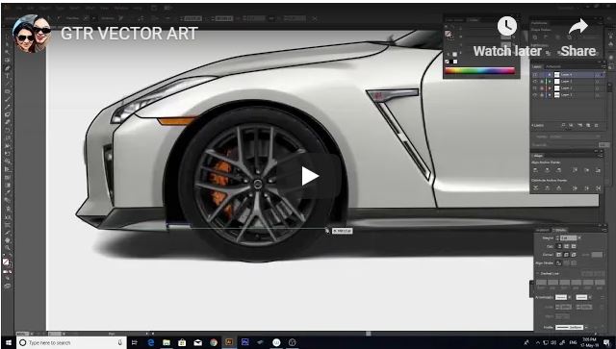Click the Make Clipping Mask icon in Layers
Screen dimensions: 616x349
(571, 125)
